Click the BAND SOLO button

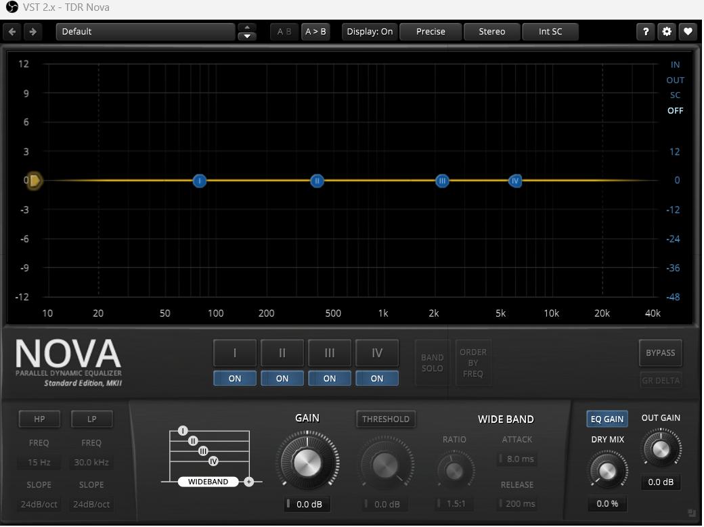(x=433, y=363)
